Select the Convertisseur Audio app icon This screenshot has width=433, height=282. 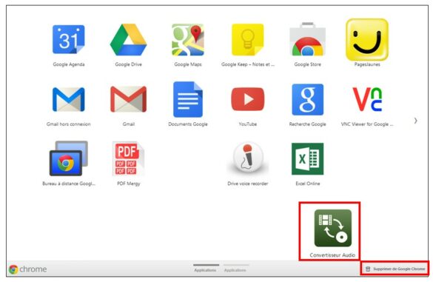tap(333, 228)
